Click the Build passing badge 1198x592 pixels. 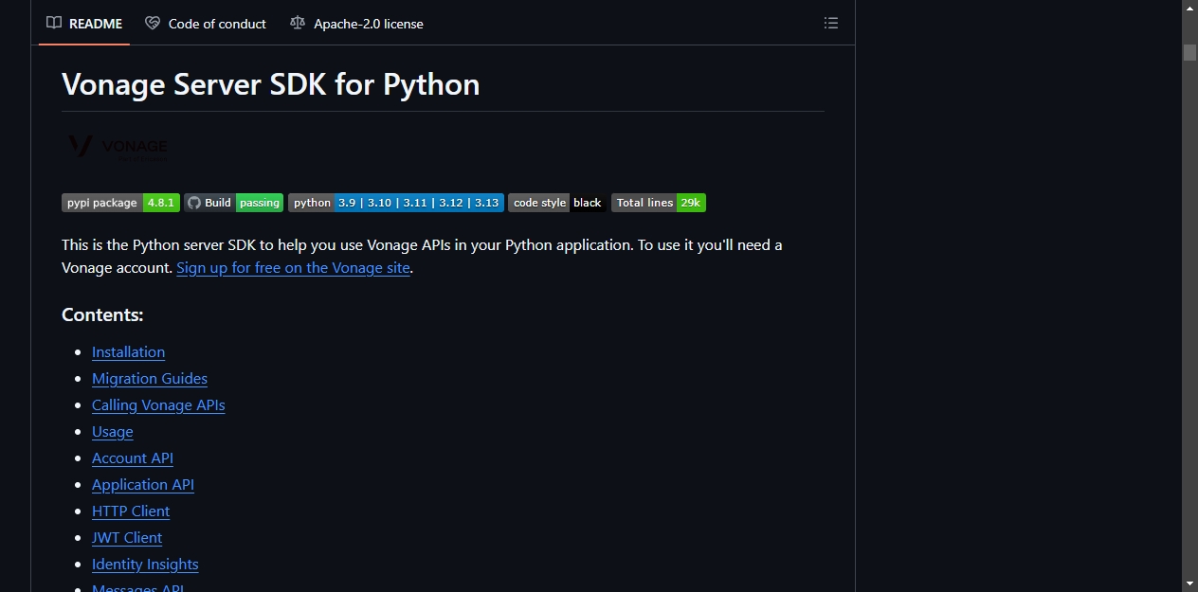tap(234, 203)
